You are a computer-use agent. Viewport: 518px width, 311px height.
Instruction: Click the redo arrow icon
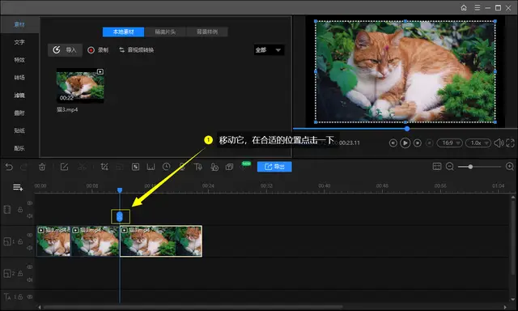[x=23, y=167]
